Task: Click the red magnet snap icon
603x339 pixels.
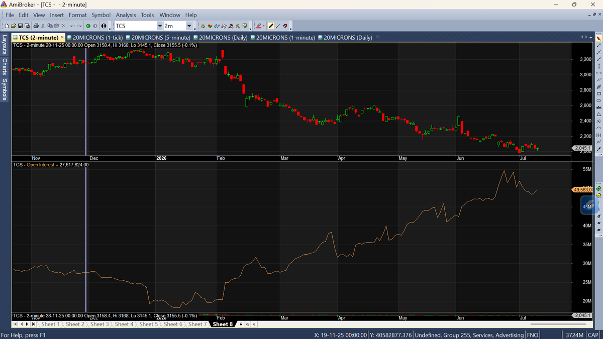Action: (x=285, y=26)
